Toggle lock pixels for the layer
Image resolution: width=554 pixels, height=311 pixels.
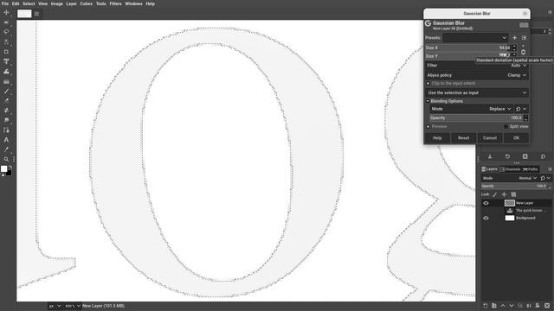pos(494,194)
